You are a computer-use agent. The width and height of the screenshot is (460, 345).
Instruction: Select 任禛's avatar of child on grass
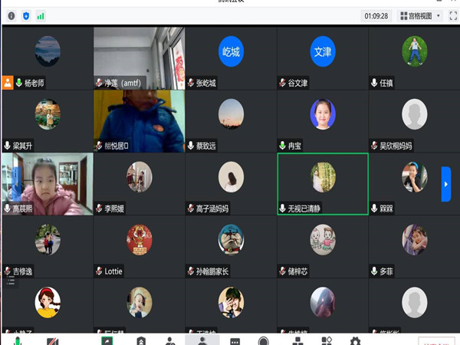tap(414, 51)
